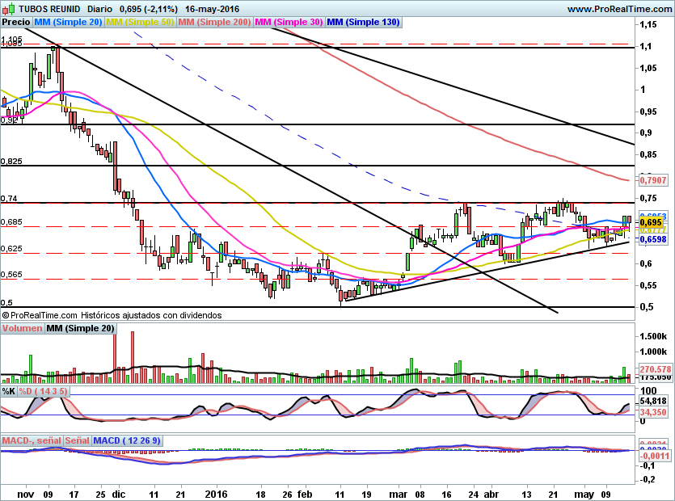
Task: Click the candlestick icon beside TUBOS REUNID
Action: tap(7, 10)
